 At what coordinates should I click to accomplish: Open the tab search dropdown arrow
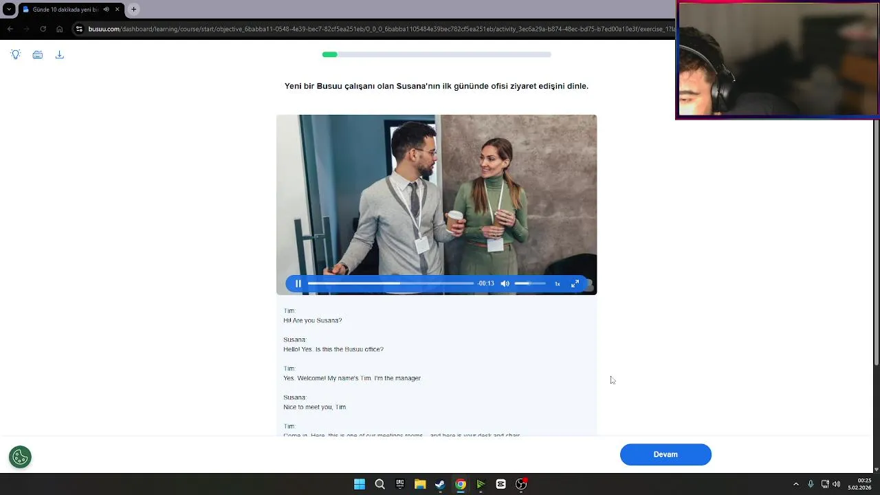pos(9,10)
